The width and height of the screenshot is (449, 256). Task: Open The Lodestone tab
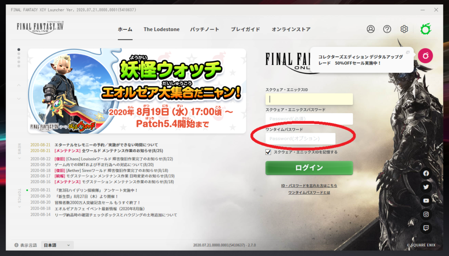click(161, 29)
